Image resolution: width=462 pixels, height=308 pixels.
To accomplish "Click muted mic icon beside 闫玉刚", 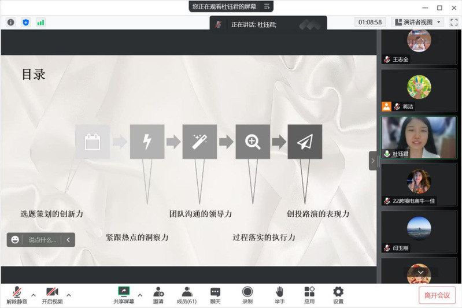I will click(387, 248).
